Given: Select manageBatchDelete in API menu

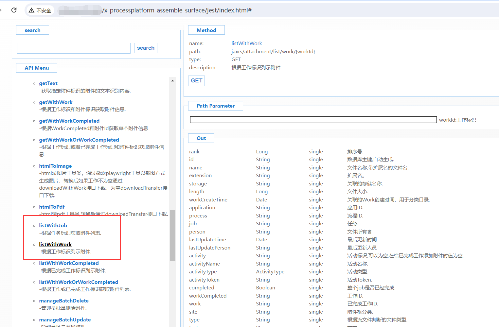Looking at the screenshot, I should (64, 301).
